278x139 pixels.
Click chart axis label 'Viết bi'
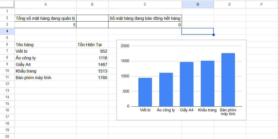tap(145, 110)
